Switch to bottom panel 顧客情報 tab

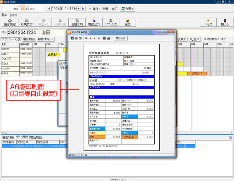pyautogui.click(x=8, y=137)
